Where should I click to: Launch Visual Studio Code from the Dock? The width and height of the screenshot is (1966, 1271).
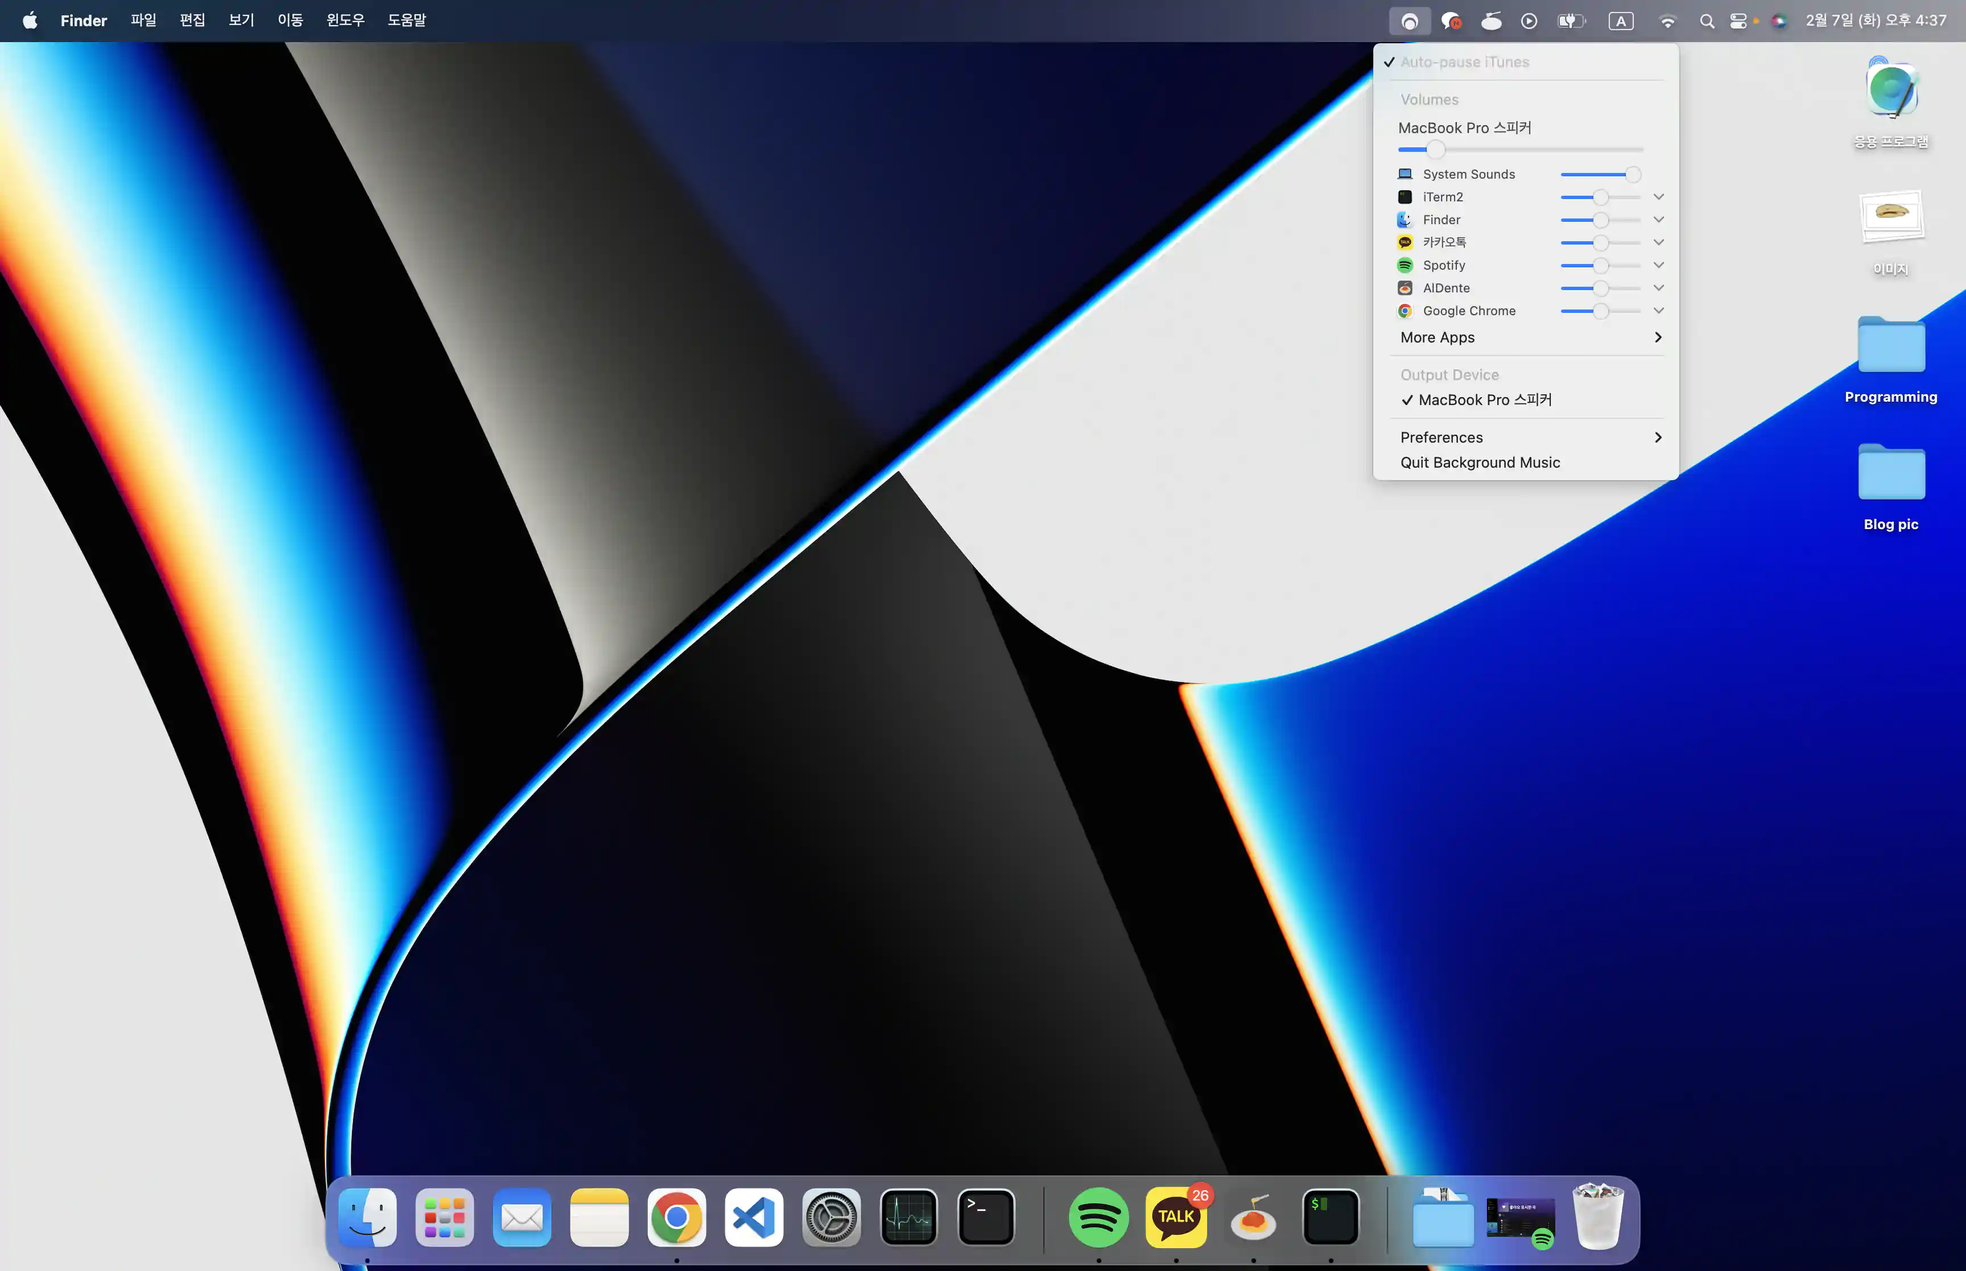754,1218
